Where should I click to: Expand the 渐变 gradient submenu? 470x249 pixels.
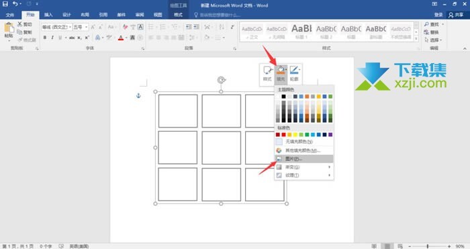304,167
